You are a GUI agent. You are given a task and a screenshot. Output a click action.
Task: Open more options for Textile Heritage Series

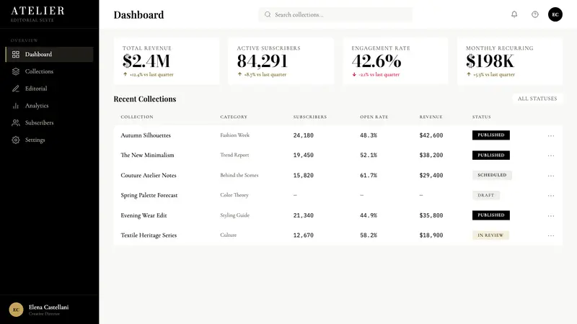[550, 235]
